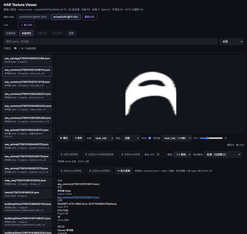The height and width of the screenshot is (234, 247).
Task: Adjust the FPS slider
Action: tap(211, 138)
